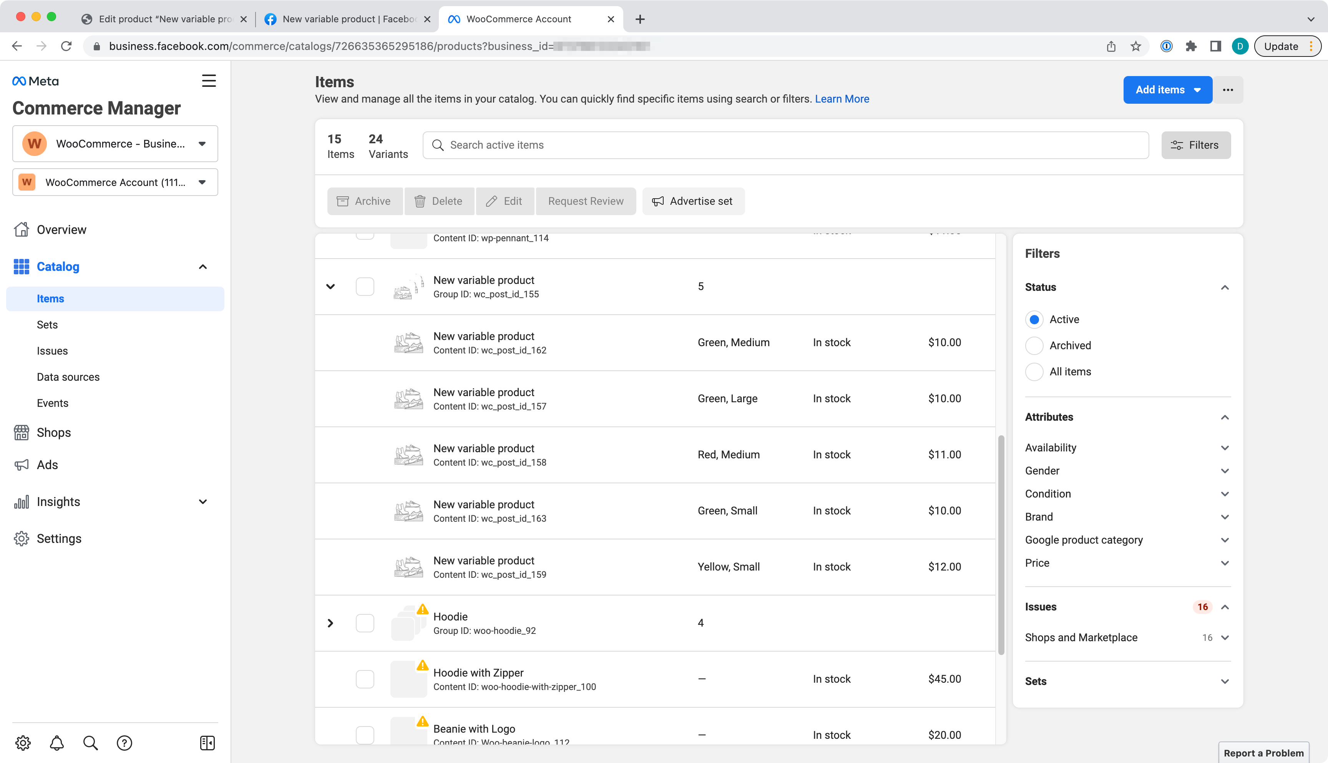Click the Commerce Manager hamburger menu icon
The height and width of the screenshot is (763, 1328).
[x=209, y=81]
